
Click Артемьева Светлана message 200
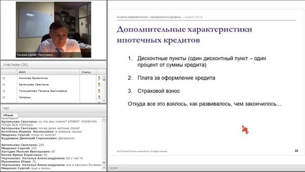(22, 145)
